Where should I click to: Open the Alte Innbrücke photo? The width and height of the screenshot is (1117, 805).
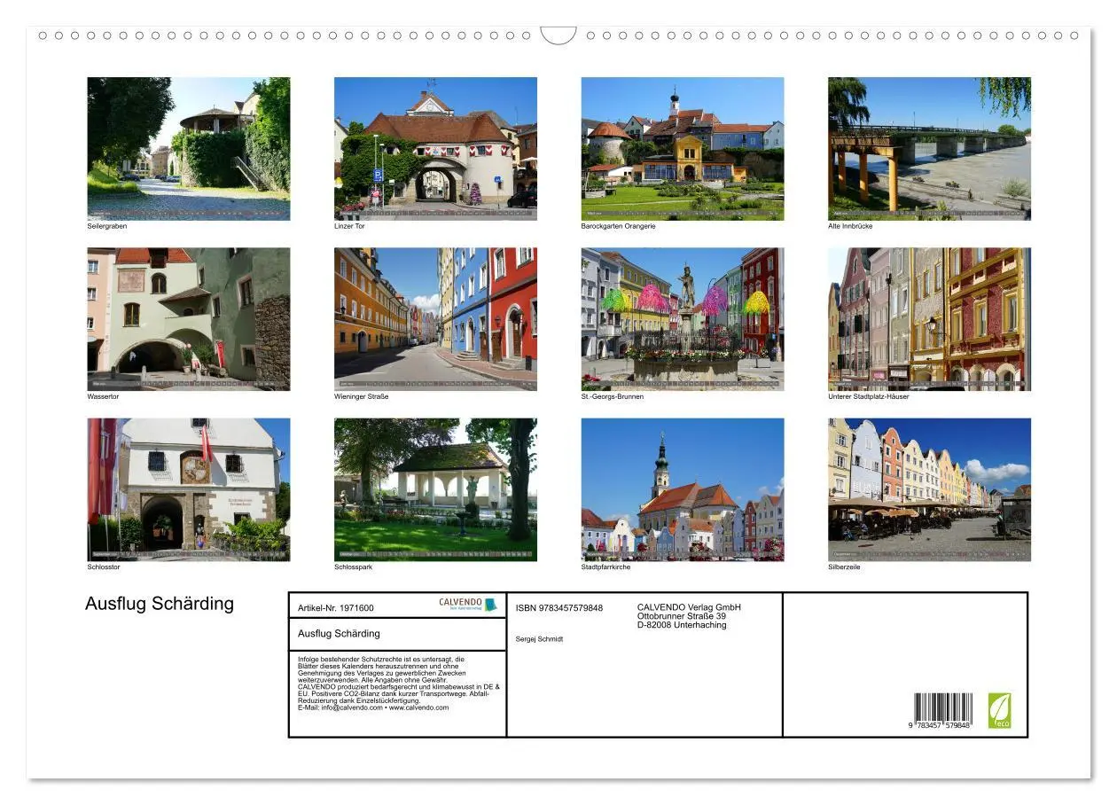coord(929,147)
